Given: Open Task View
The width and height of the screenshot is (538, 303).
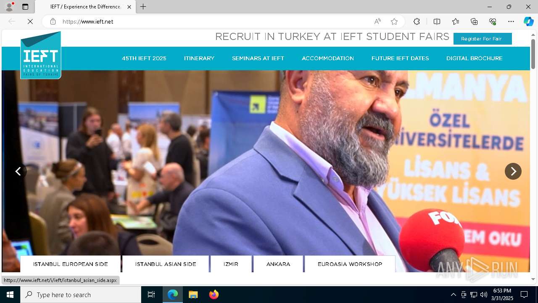Looking at the screenshot, I should pos(151,295).
